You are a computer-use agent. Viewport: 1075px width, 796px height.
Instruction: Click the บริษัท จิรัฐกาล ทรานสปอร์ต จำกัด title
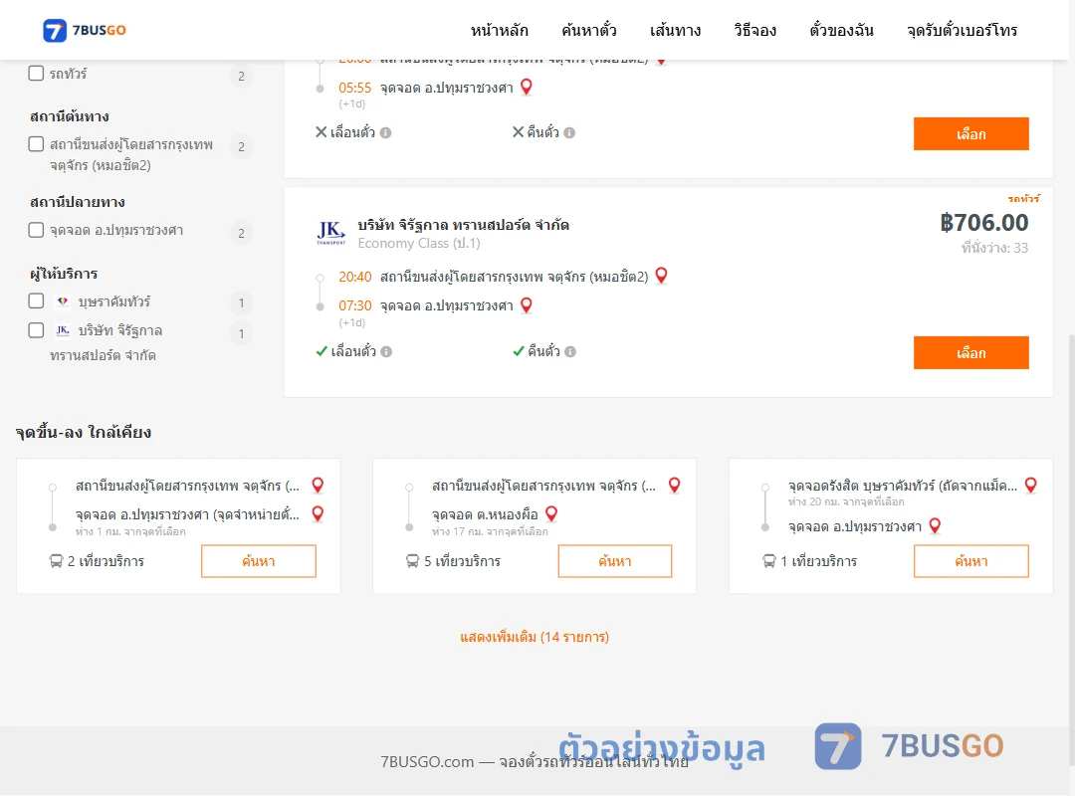[464, 225]
